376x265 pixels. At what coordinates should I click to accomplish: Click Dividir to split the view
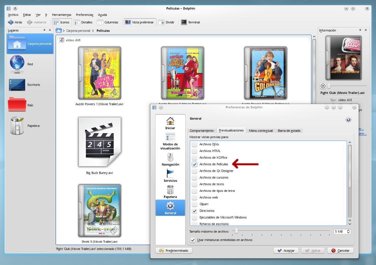167,22
